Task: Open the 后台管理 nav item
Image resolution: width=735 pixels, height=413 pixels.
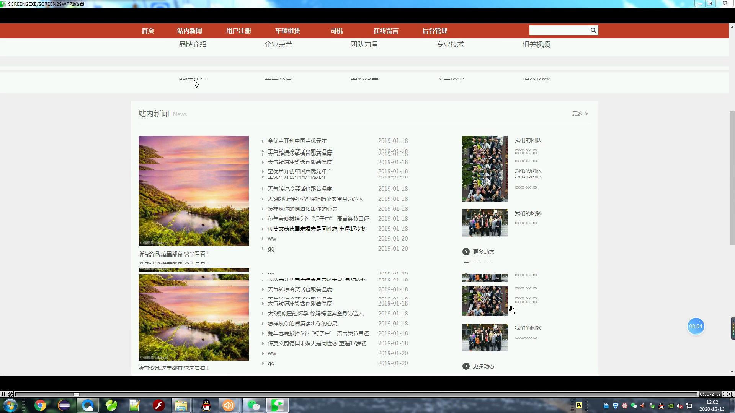Action: [x=435, y=31]
